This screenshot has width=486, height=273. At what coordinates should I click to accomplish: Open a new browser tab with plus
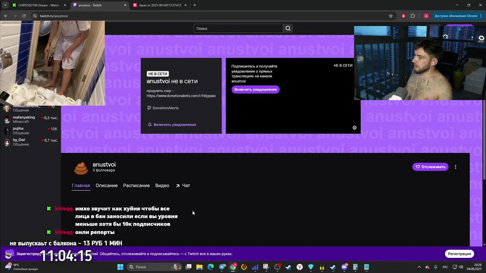[194, 5]
